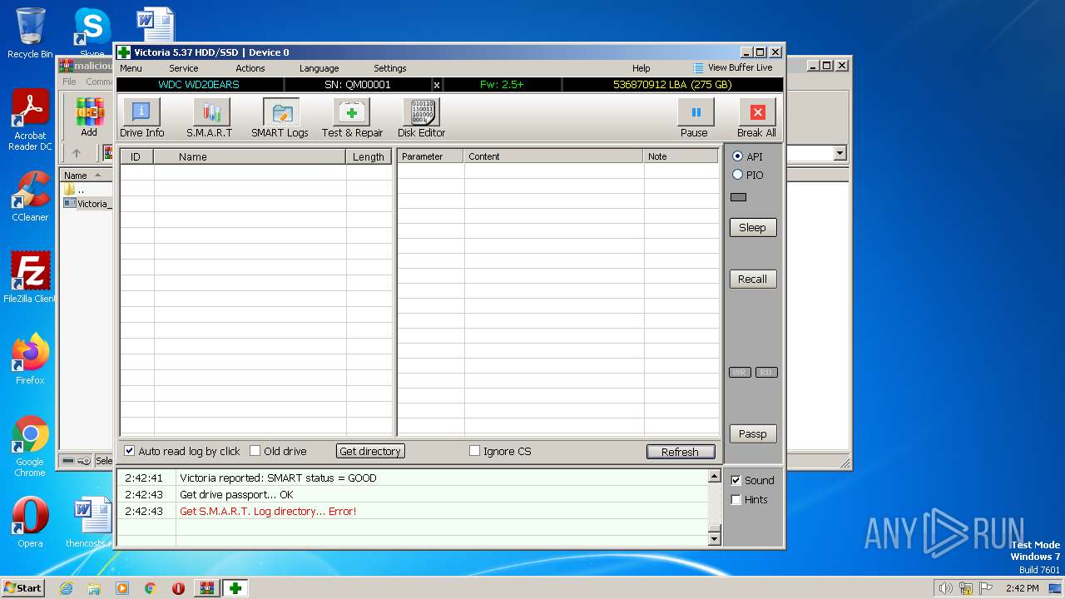Screen dimensions: 1065x599
Task: Click the volume icon in system tray
Action: pos(945,588)
